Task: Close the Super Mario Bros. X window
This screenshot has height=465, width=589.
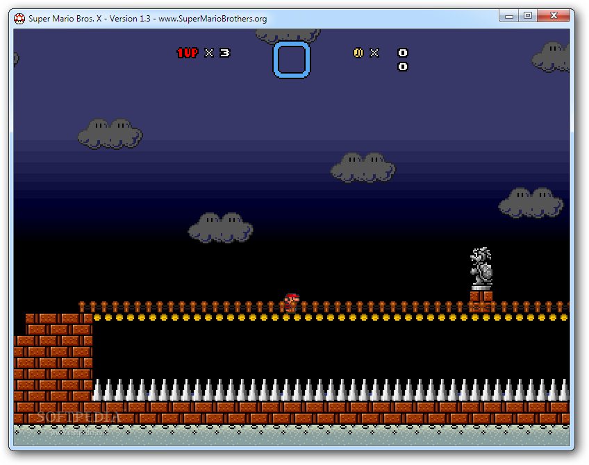Action: tap(554, 16)
